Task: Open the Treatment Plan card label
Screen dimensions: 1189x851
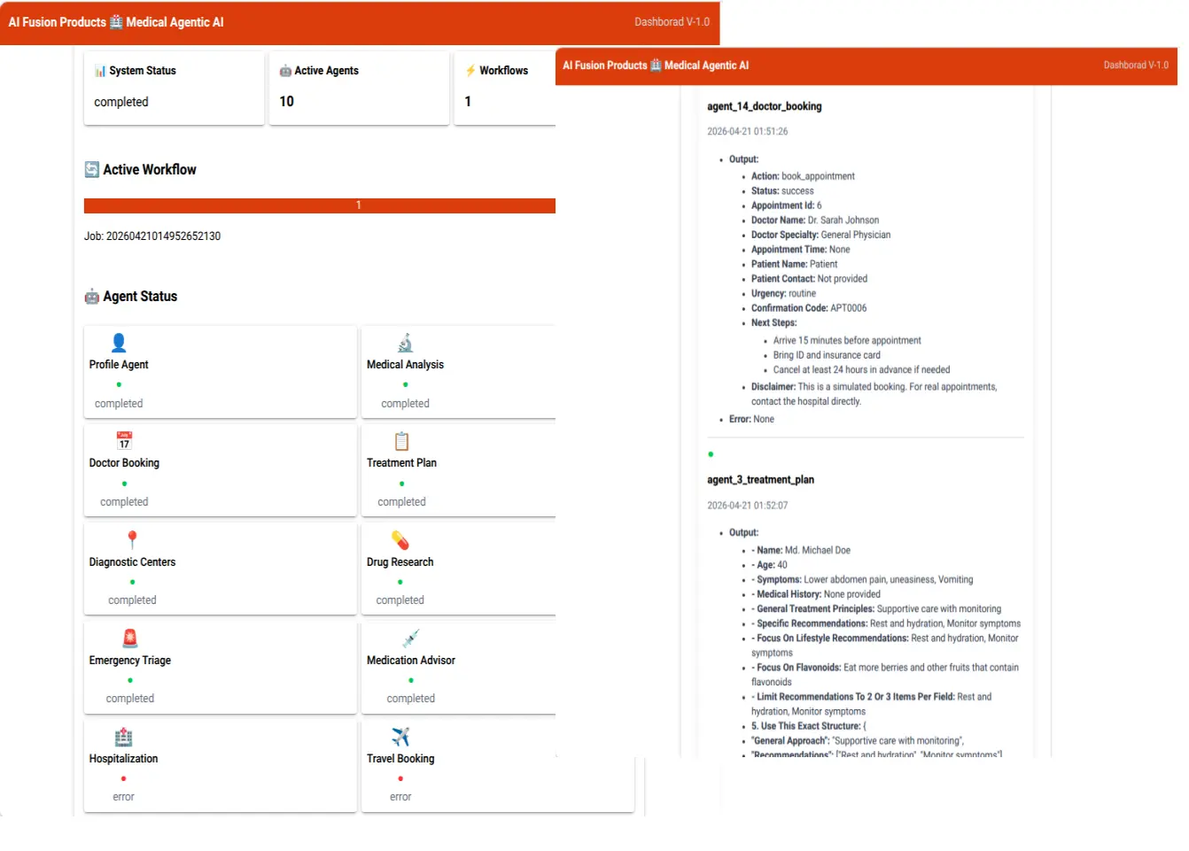Action: (x=401, y=463)
